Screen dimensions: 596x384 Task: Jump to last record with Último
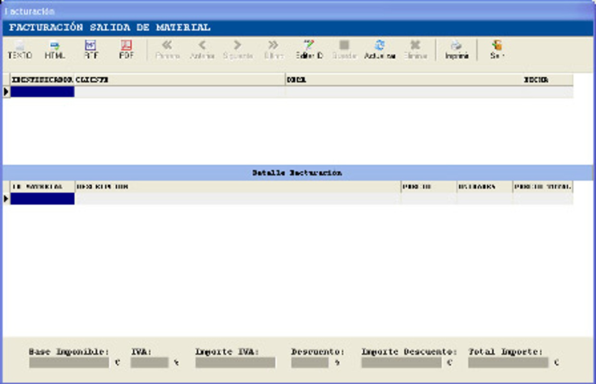point(273,50)
